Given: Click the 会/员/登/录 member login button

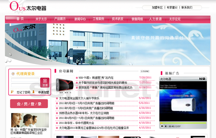Looking at the screenshot, I should click(29, 104).
